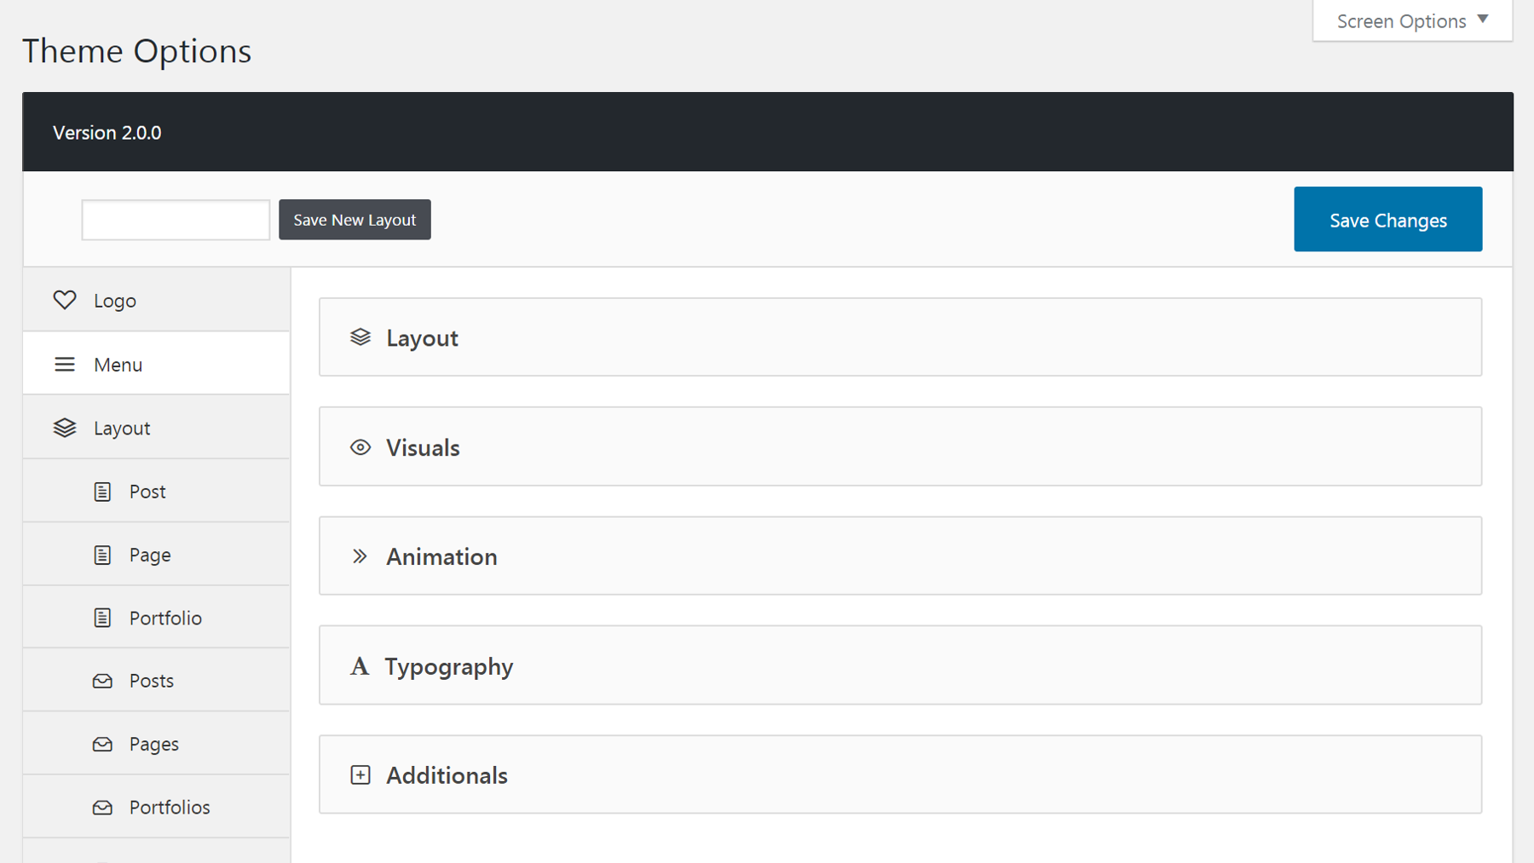Viewport: 1534px width, 863px height.
Task: Click the inbox icon next to Pages
Action: [102, 744]
